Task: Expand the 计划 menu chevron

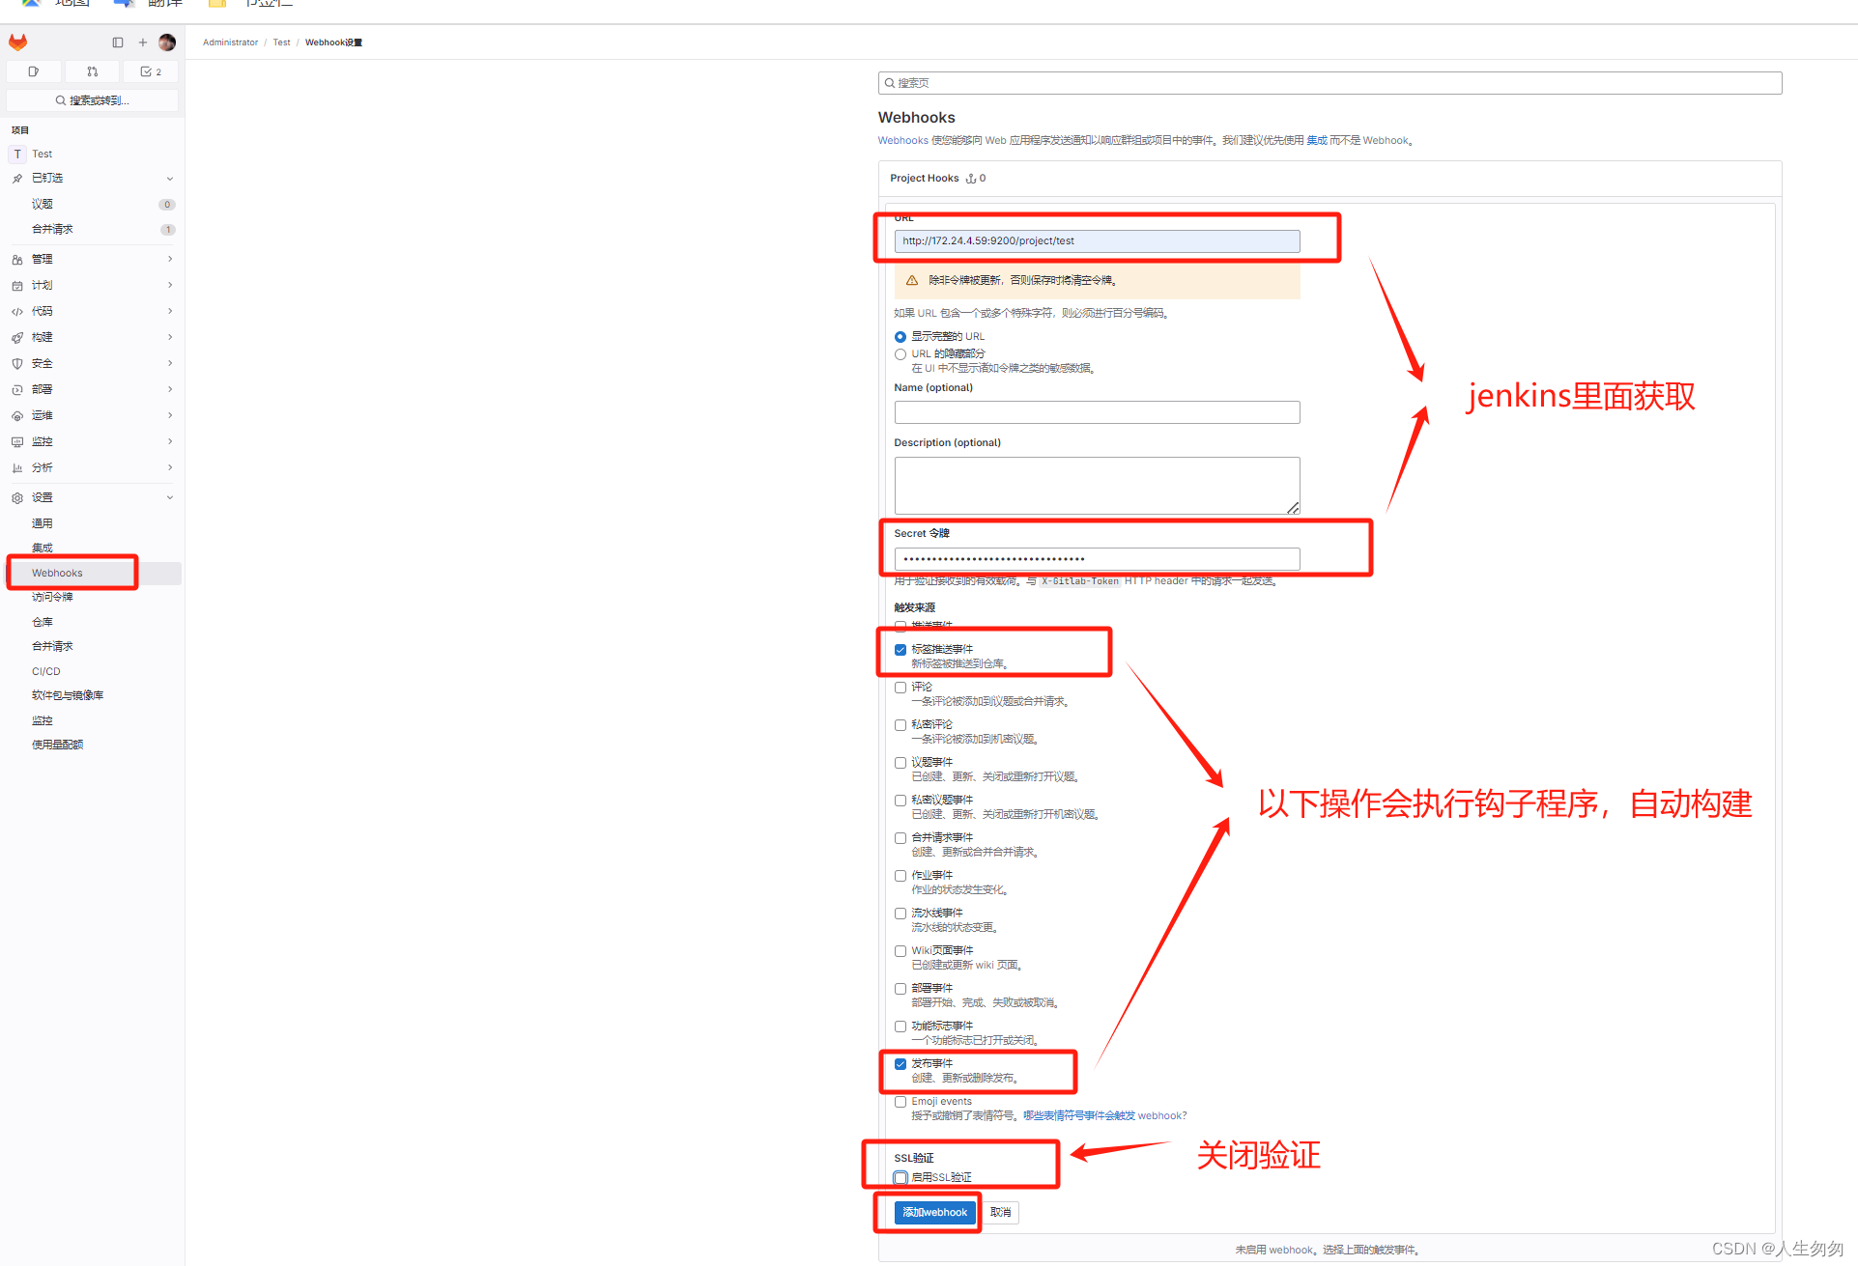Action: pos(170,285)
